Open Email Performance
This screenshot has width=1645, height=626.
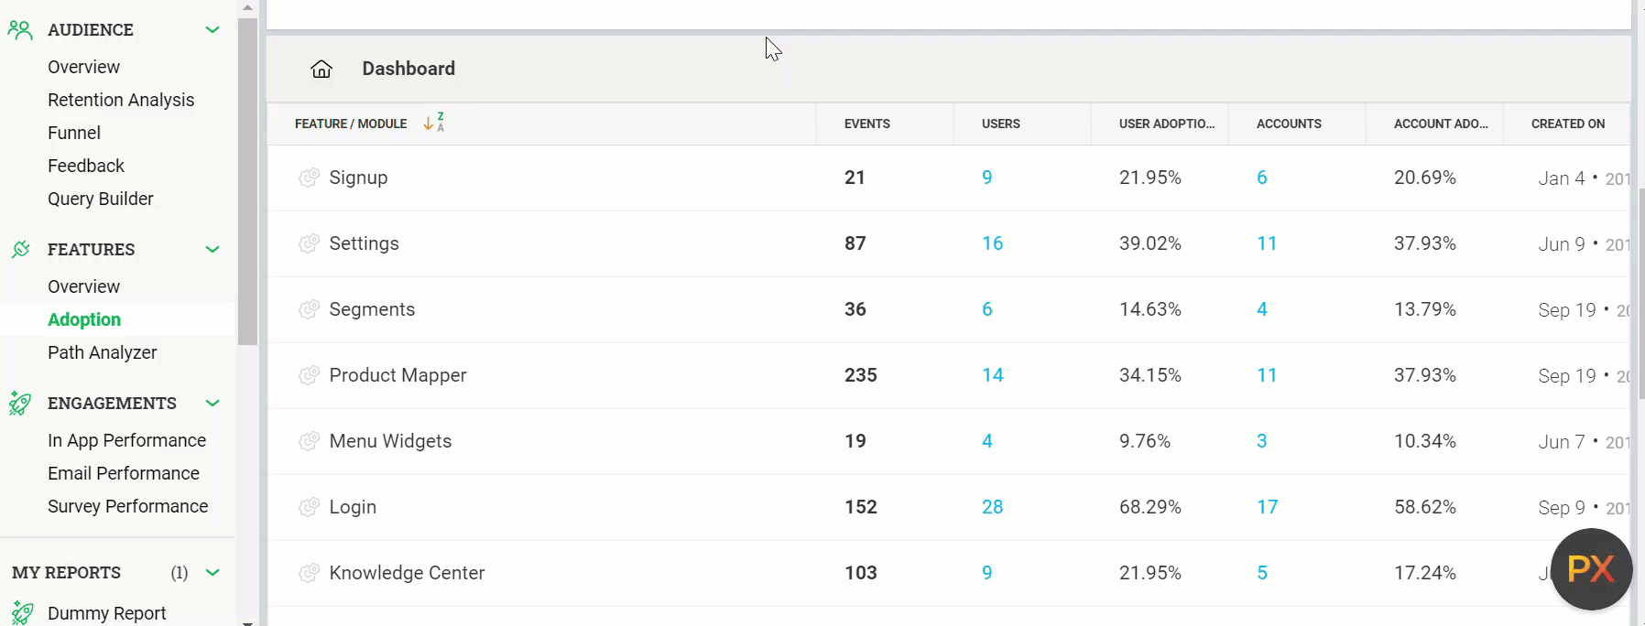(x=124, y=473)
